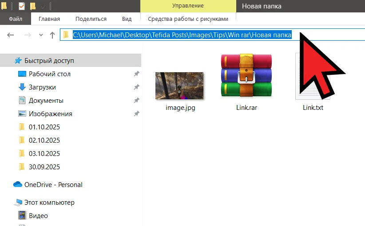This screenshot has height=226, width=365.
Task: Go up one folder level with the up arrow
Action: coord(52,35)
